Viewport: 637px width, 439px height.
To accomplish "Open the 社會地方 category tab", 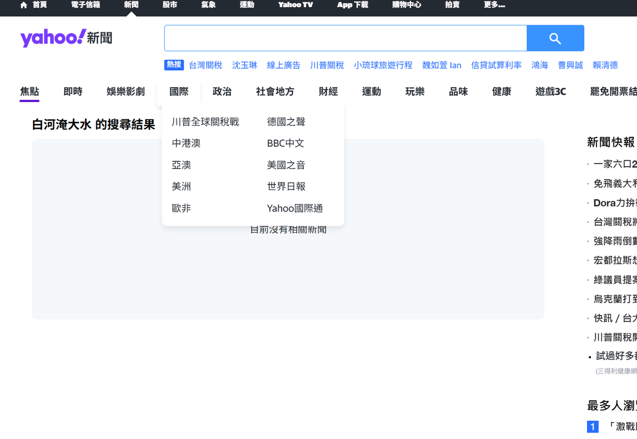I will coord(275,92).
